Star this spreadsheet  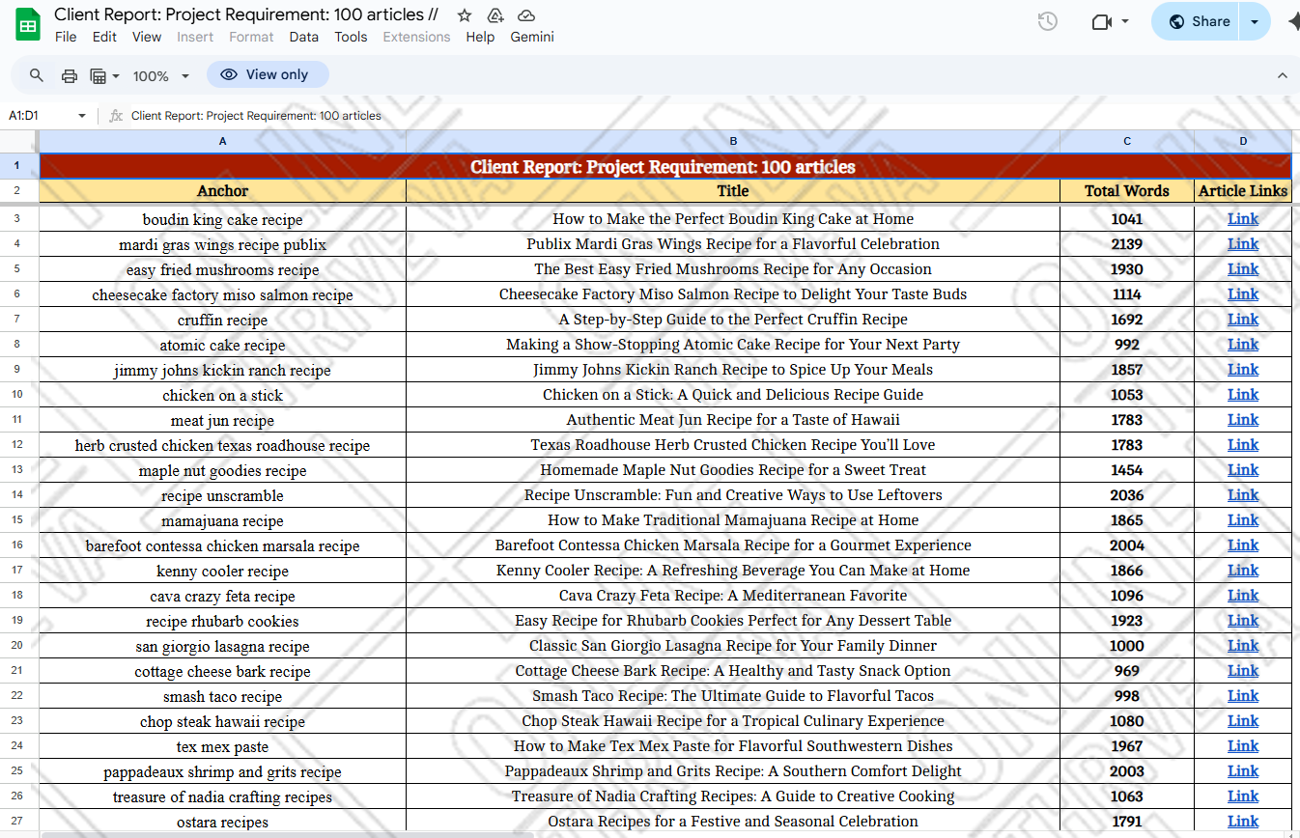pyautogui.click(x=464, y=15)
